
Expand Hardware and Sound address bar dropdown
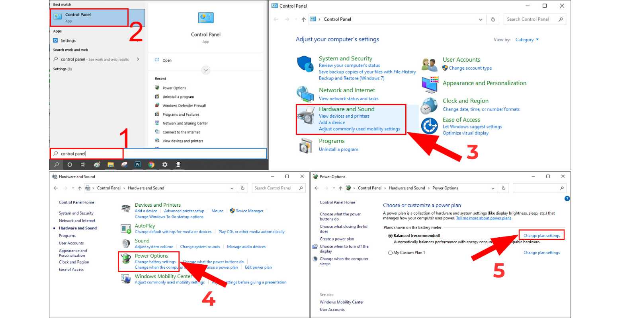pos(232,188)
